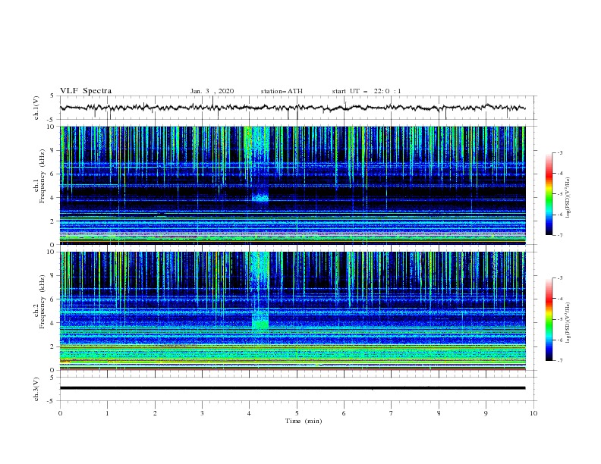Viewport: 601px width, 464px height.
Task: Click the time axis tick label "1"
Action: pos(107,413)
